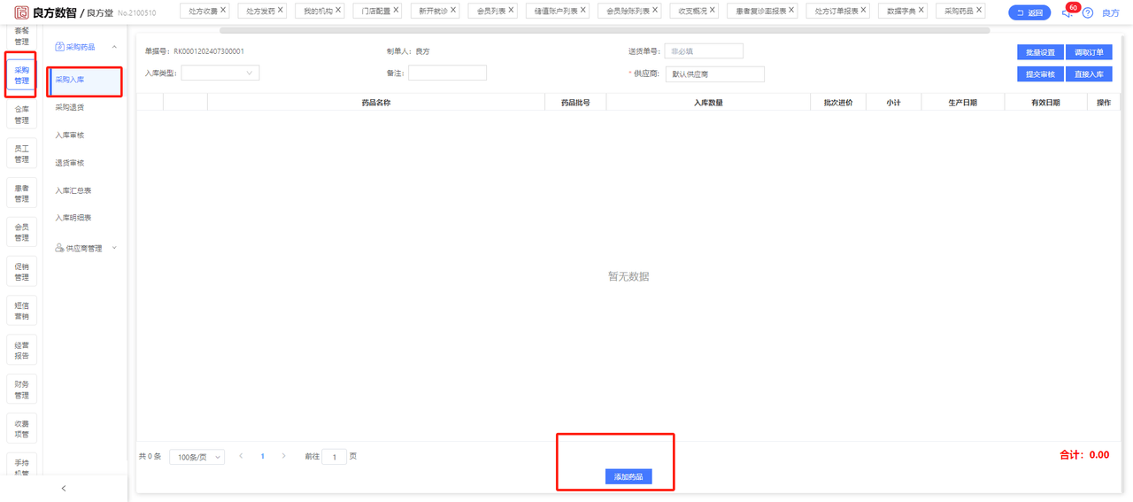Switch to the 会员列表 tab
The height and width of the screenshot is (502, 1133).
tap(490, 12)
